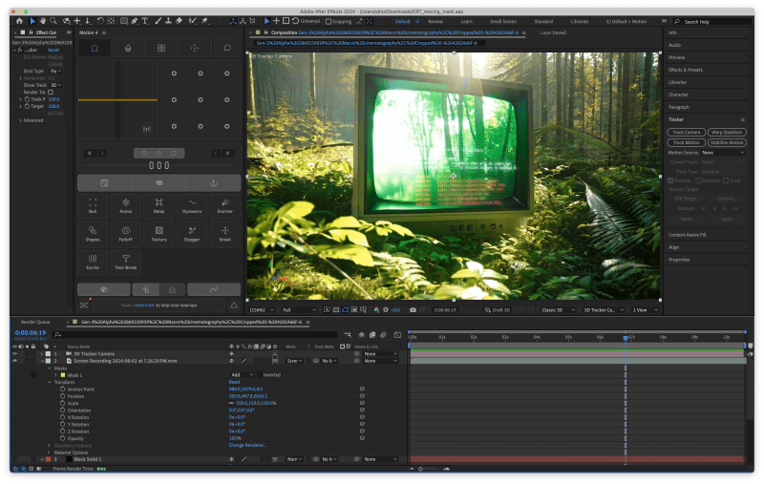This screenshot has height=484, width=764.
Task: Select the Hand tool in the toolbar
Action: (x=43, y=21)
